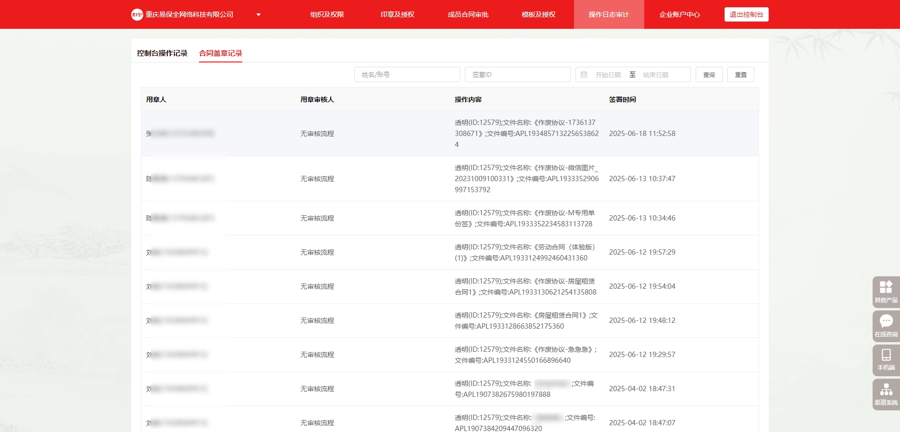Screen dimensions: 900x432
Task: Expand the company switcher dropdown arrow
Action: 258,15
